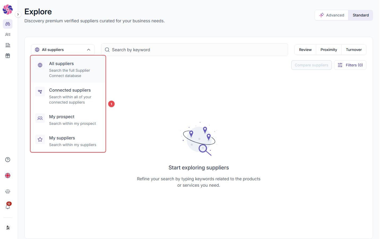Open the Filters (0) button

pos(350,65)
